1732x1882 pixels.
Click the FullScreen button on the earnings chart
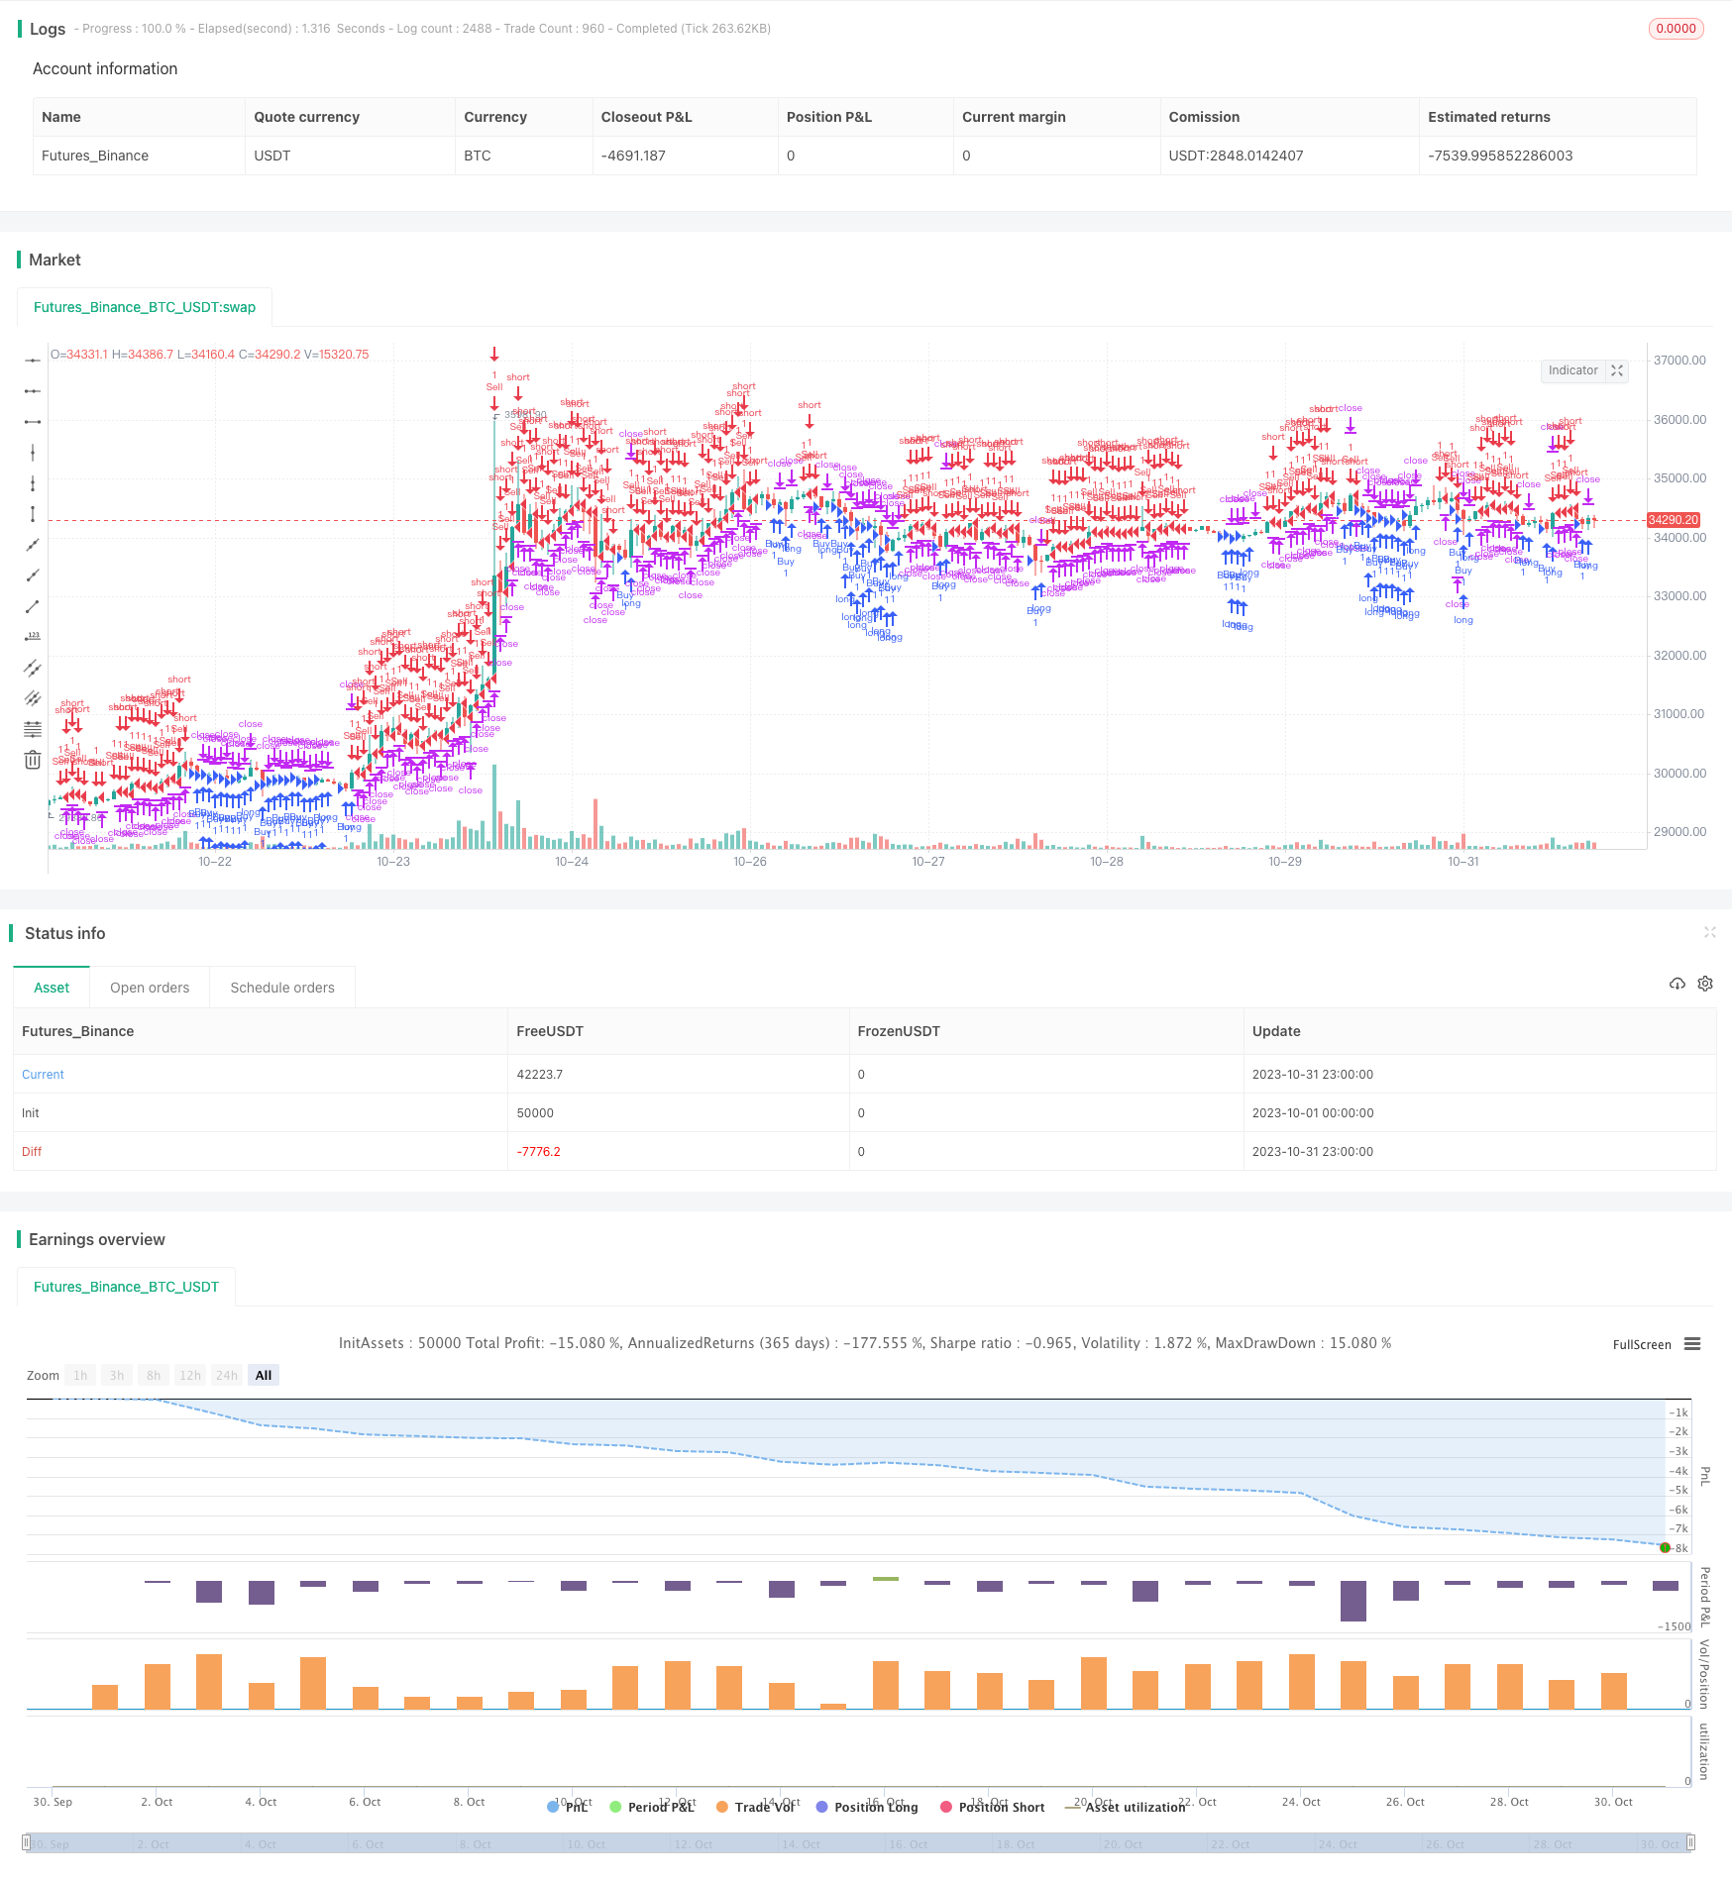click(x=1642, y=1344)
